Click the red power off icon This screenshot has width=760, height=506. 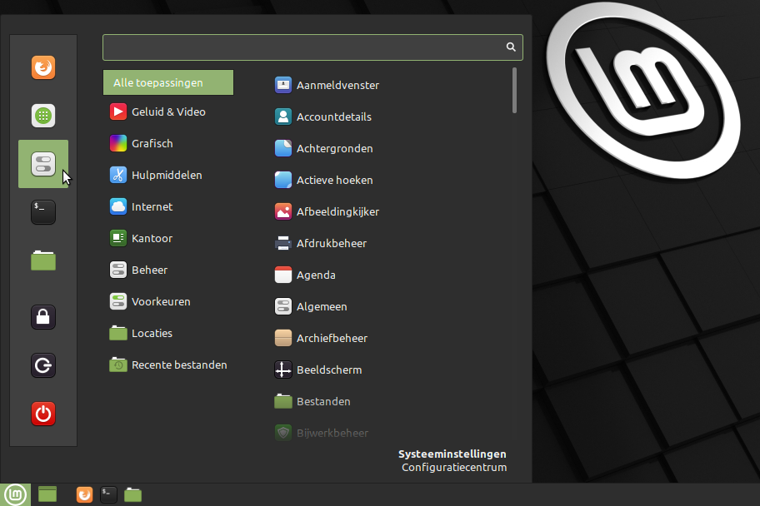pos(43,414)
